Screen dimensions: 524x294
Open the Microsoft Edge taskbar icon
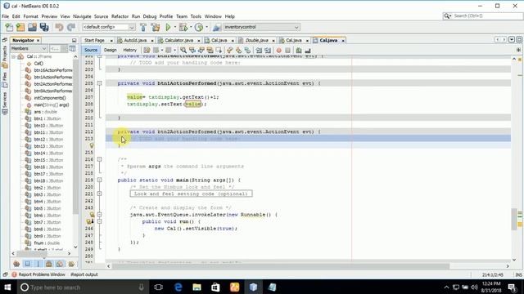178,287
